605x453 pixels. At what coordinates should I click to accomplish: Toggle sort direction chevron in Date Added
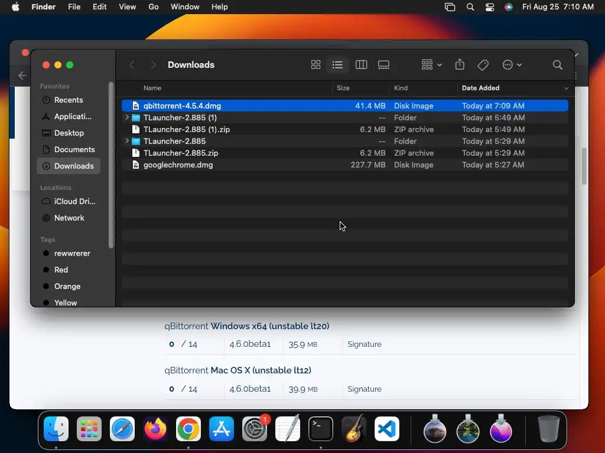pos(566,88)
